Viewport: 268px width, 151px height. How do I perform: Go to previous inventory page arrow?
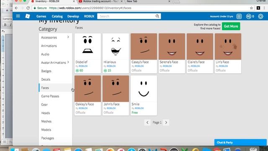pyautogui.click(x=147, y=122)
